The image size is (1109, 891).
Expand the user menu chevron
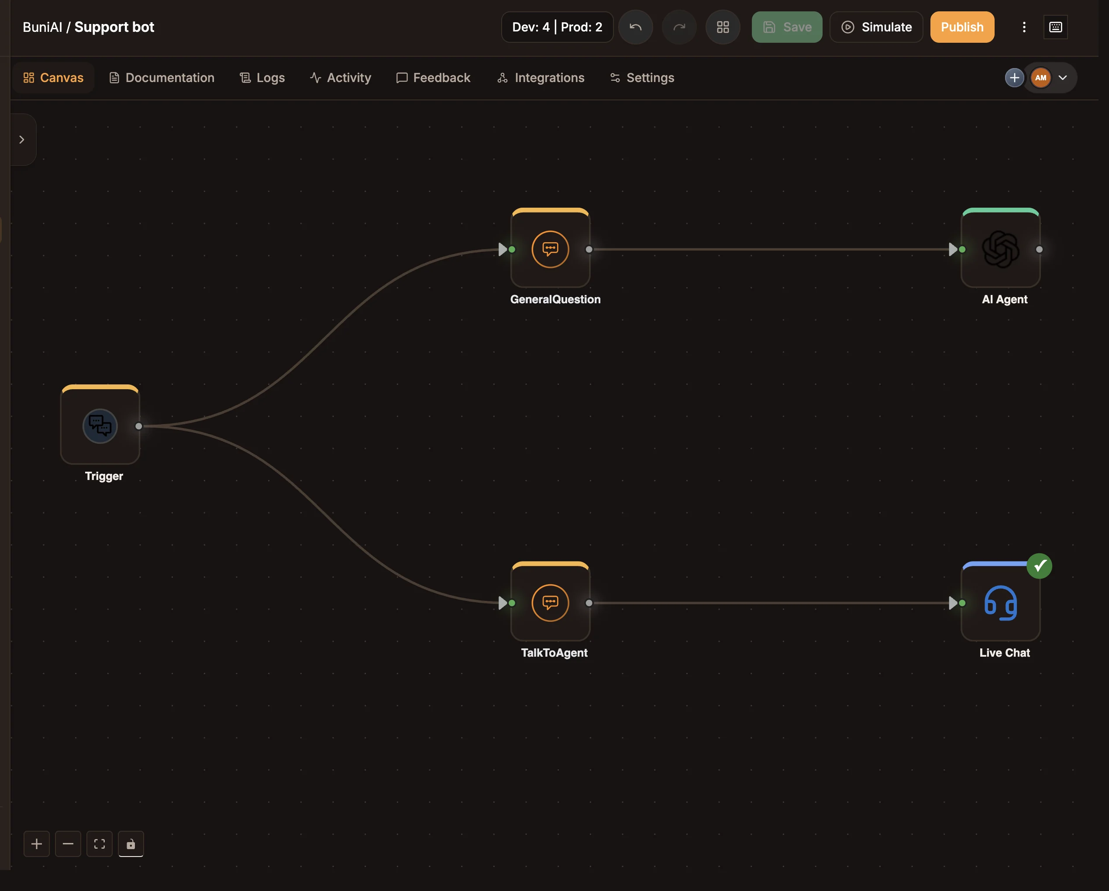pyautogui.click(x=1062, y=78)
